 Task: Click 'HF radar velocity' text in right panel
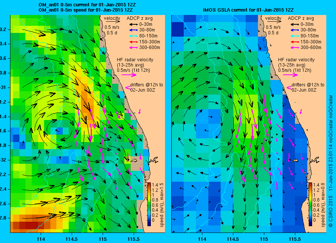pos(296,60)
